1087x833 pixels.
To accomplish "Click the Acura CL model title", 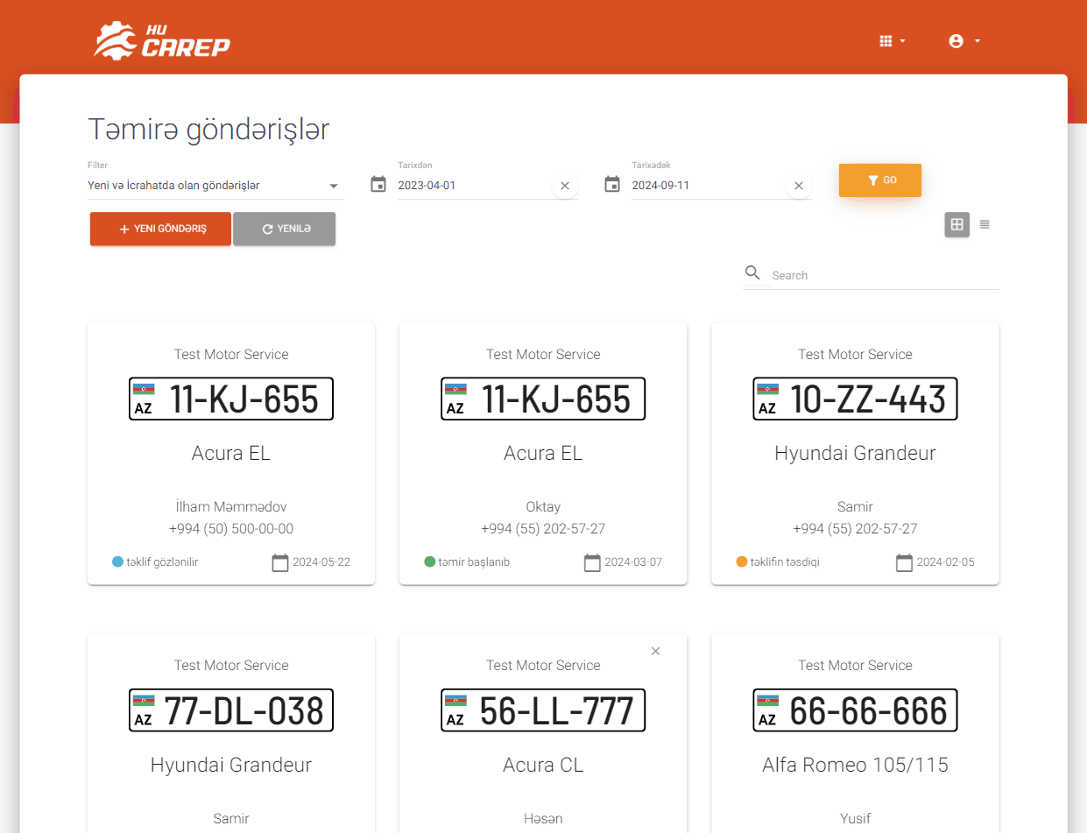I will pyautogui.click(x=543, y=765).
